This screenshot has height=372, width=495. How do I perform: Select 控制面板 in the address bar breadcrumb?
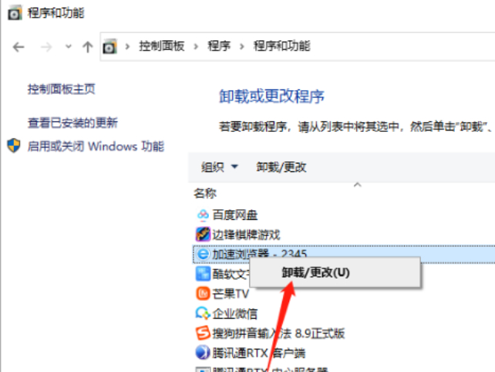click(x=162, y=46)
